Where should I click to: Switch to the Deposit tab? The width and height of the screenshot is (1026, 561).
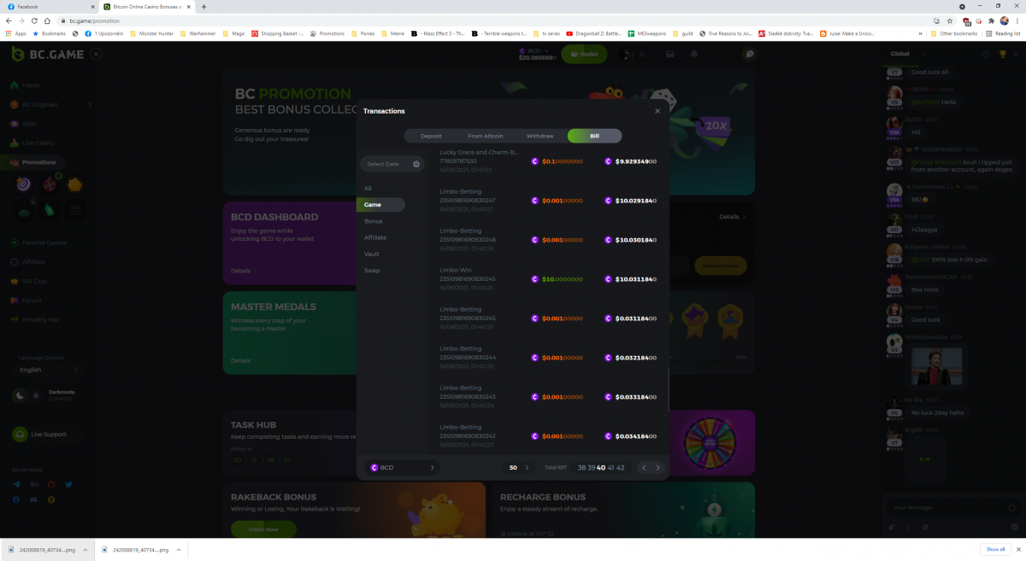coord(430,136)
